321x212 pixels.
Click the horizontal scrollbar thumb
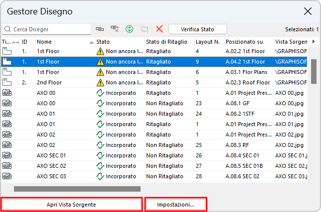click(77, 189)
